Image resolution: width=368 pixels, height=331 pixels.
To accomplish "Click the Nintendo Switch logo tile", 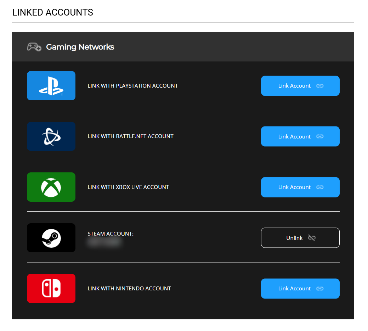I will tap(51, 288).
